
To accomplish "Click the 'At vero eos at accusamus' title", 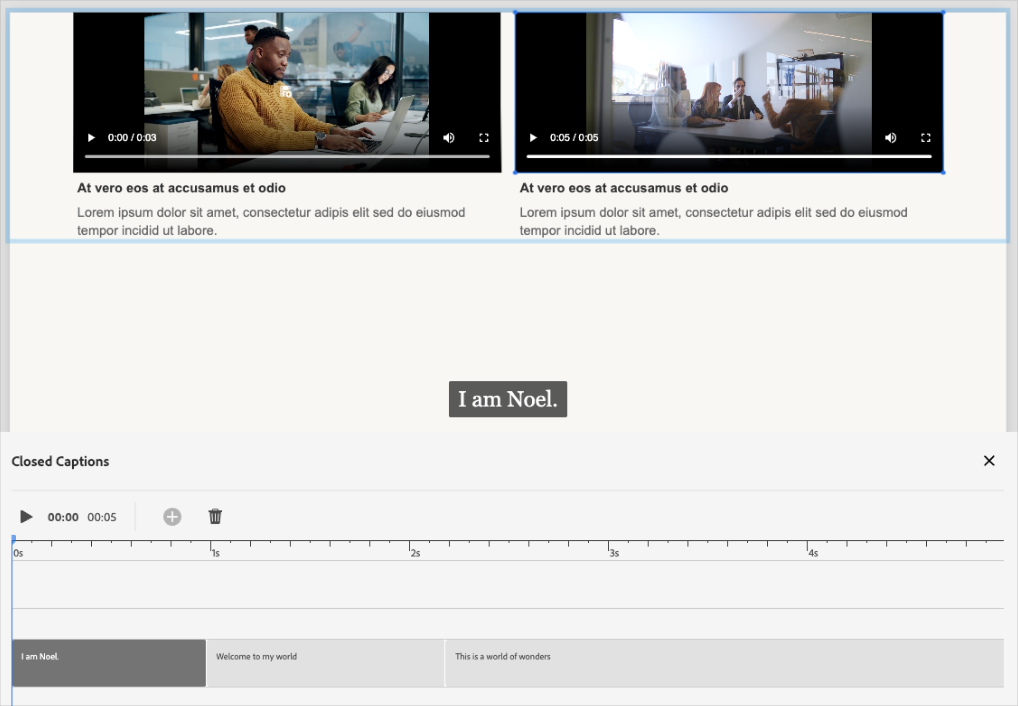I will 182,188.
